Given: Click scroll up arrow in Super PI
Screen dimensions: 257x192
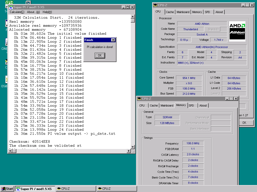Looking at the screenshot, I should [x=133, y=16].
